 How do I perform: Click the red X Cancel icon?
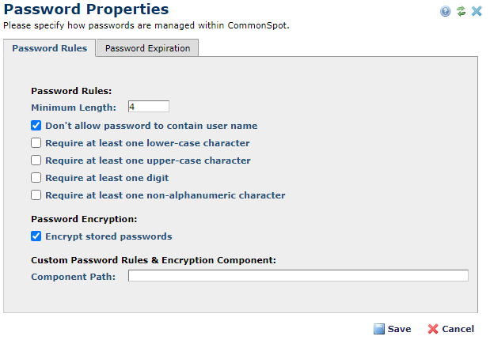[x=433, y=329]
